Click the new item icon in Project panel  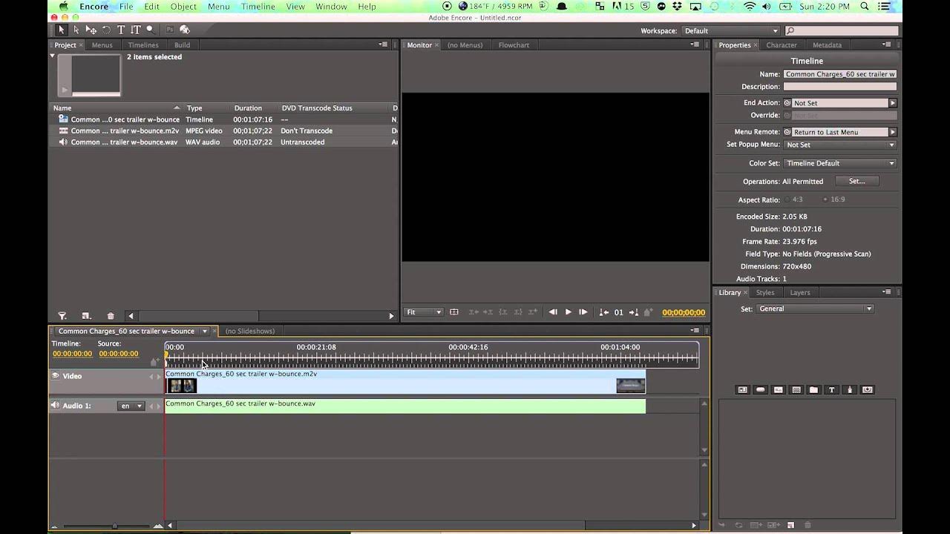coord(86,316)
